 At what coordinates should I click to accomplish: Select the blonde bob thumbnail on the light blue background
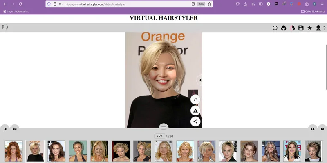tap(185, 151)
